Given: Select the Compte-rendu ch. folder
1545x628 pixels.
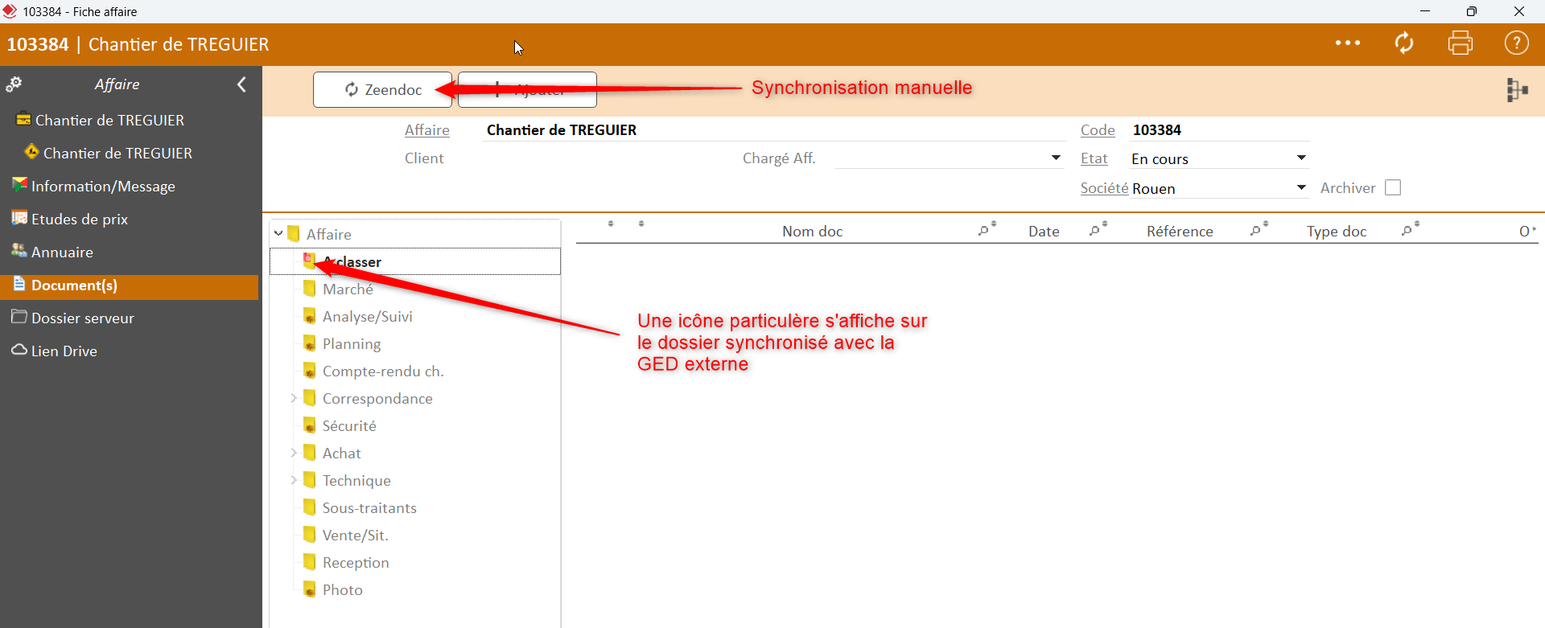Looking at the screenshot, I should [383, 371].
